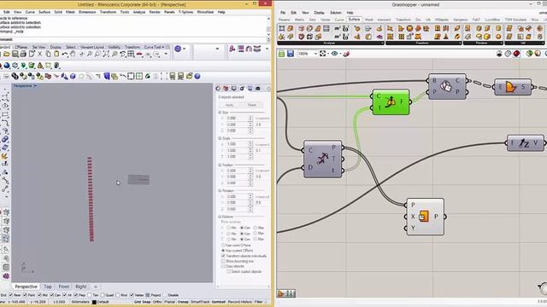
Task: Switch to the Top viewport tab
Action: [x=48, y=287]
